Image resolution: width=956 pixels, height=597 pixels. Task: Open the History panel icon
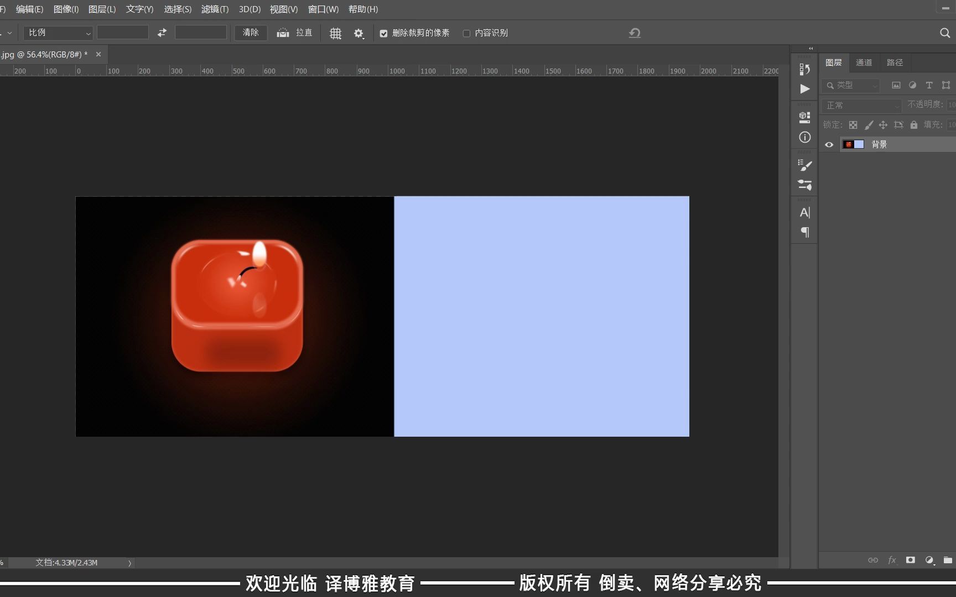(804, 69)
